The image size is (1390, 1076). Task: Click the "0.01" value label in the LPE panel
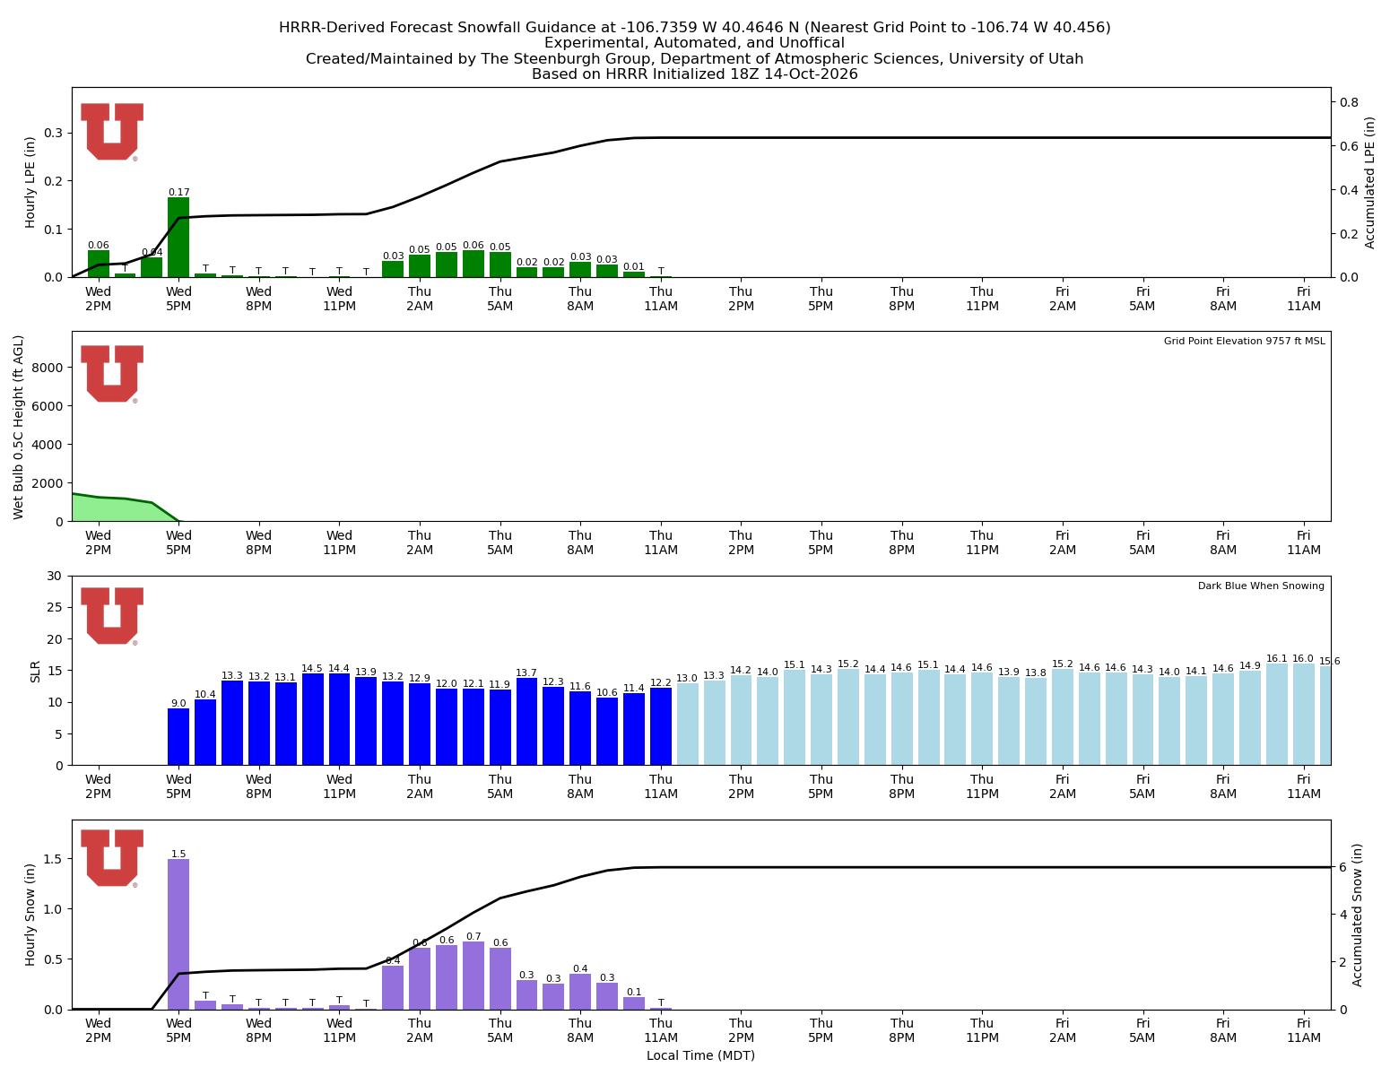tap(634, 266)
